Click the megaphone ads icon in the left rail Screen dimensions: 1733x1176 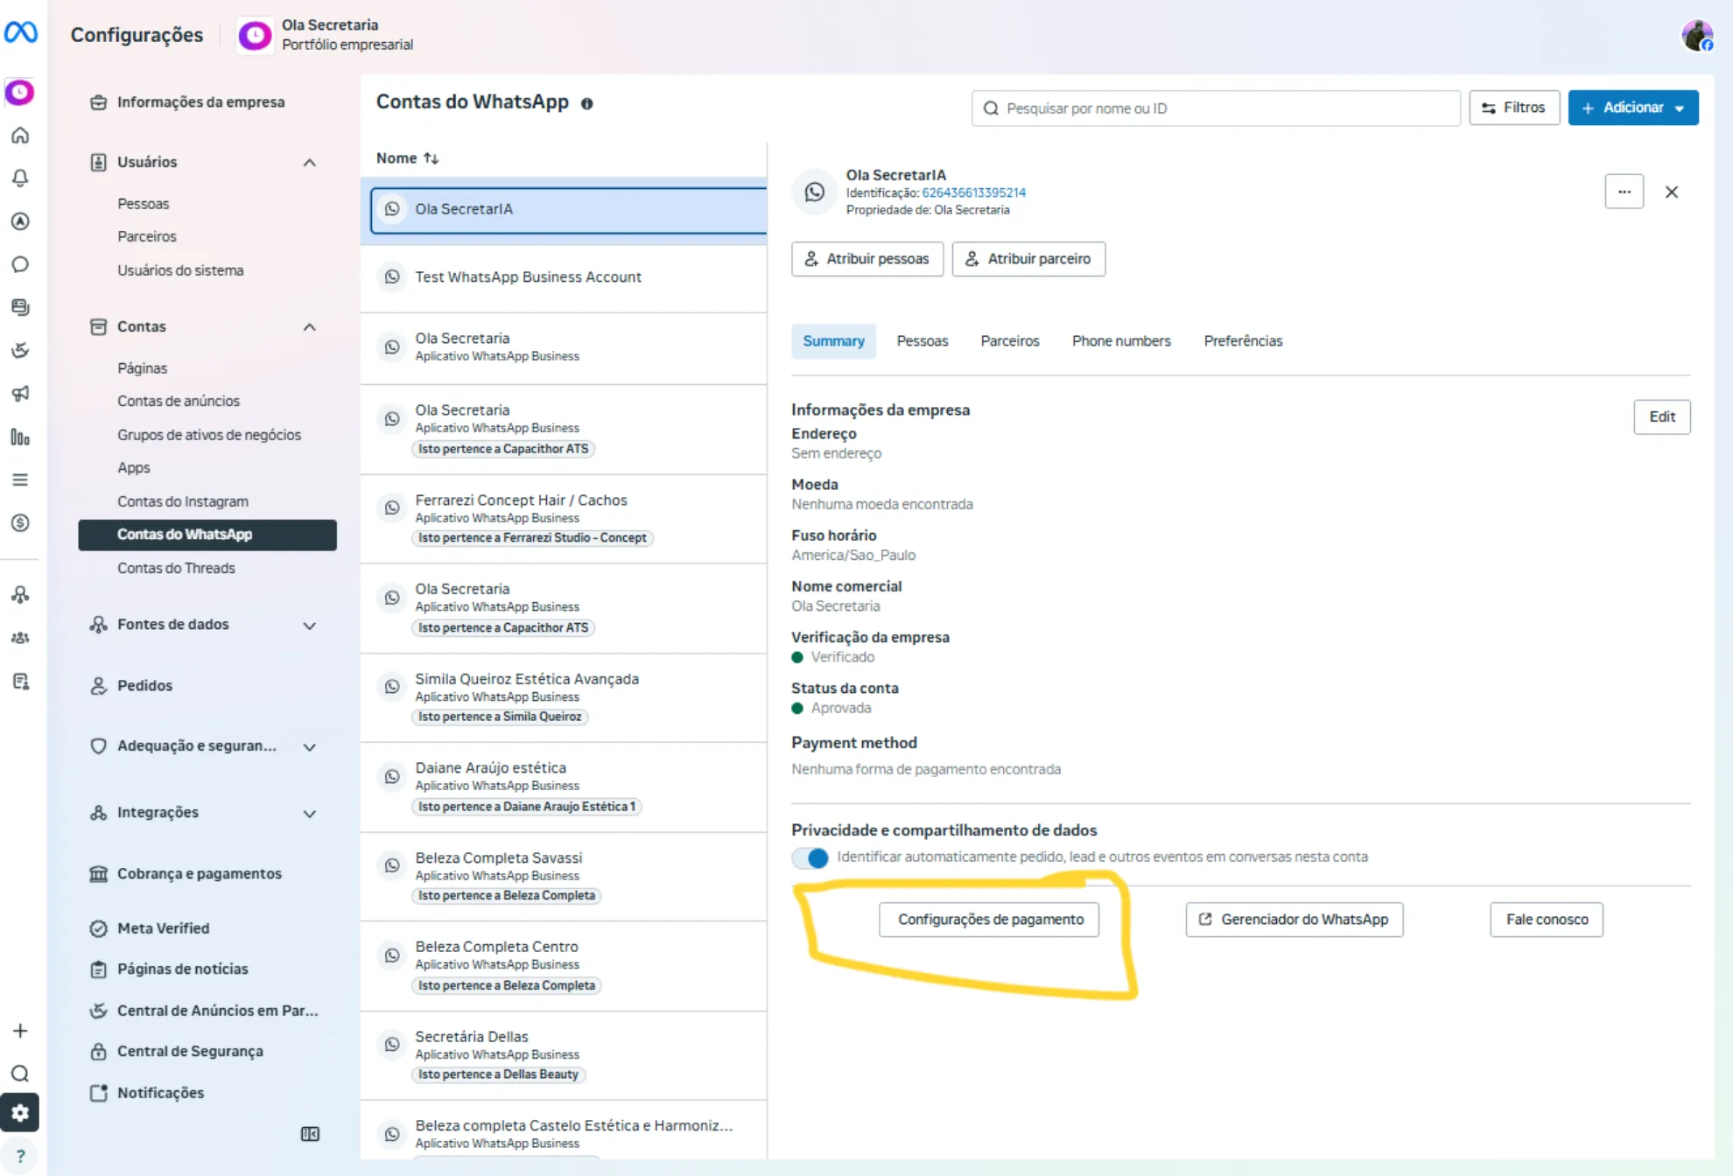tap(20, 394)
